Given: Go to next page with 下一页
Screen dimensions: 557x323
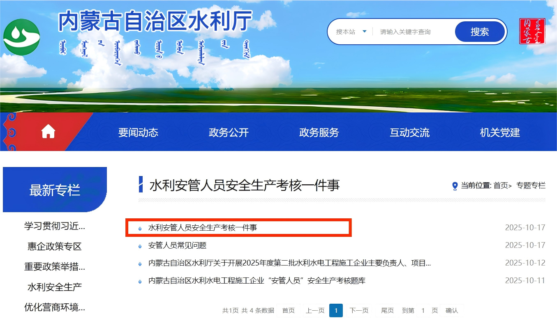Looking at the screenshot, I should point(359,311).
